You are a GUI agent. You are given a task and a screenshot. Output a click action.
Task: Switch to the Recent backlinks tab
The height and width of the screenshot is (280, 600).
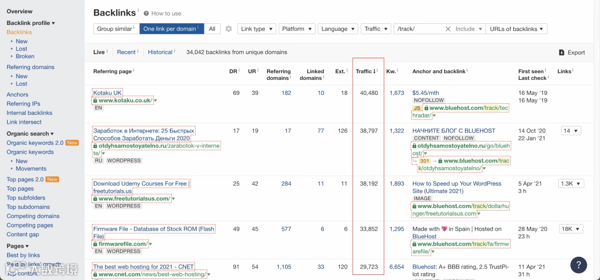coord(126,52)
